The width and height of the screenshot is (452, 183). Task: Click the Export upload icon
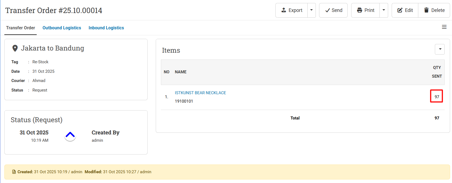coord(284,10)
